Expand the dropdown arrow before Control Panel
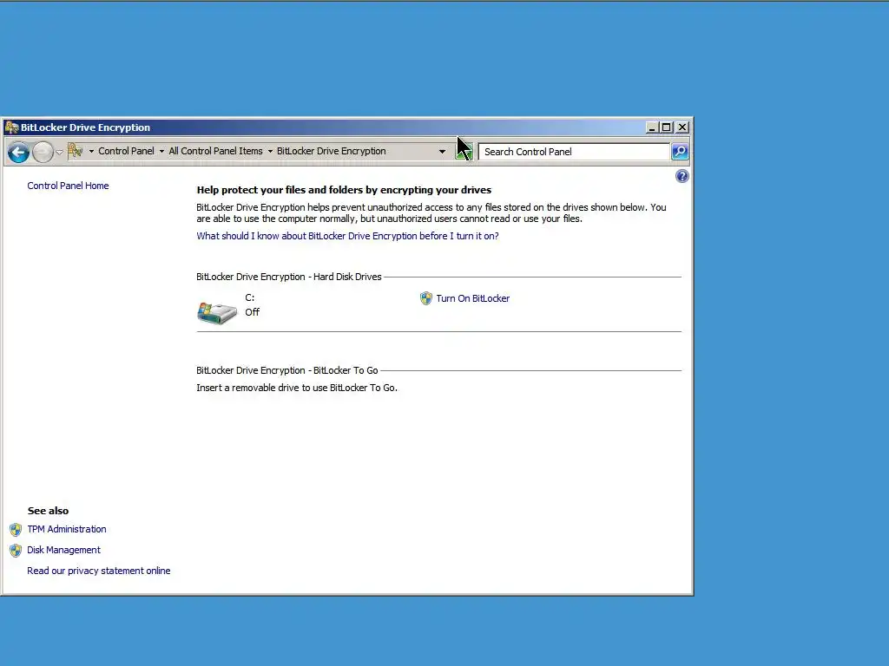 (91, 151)
